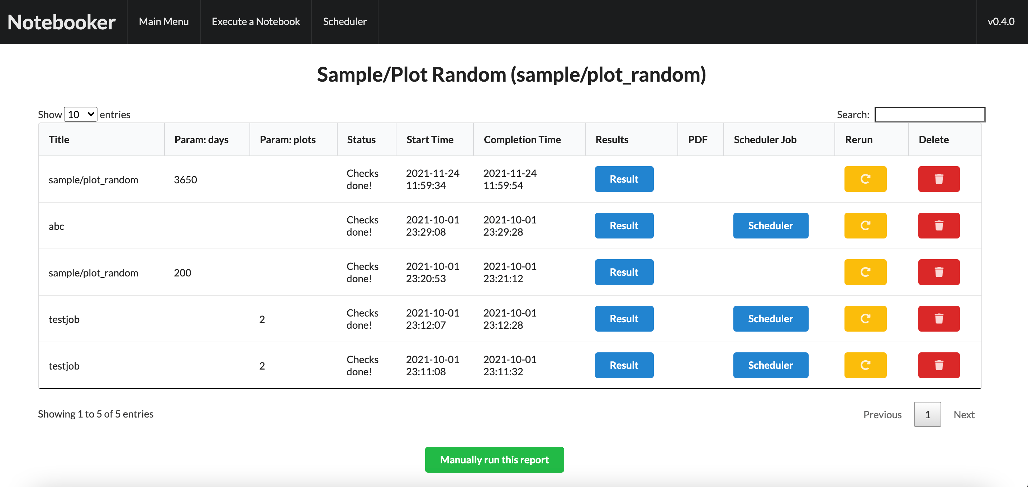
Task: Open the Result for the abc report
Action: (624, 226)
